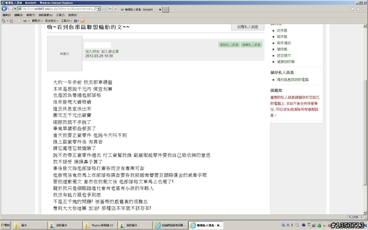Click the green 檢舉私人訊息 button
This screenshot has width=368, height=230.
click(x=251, y=45)
